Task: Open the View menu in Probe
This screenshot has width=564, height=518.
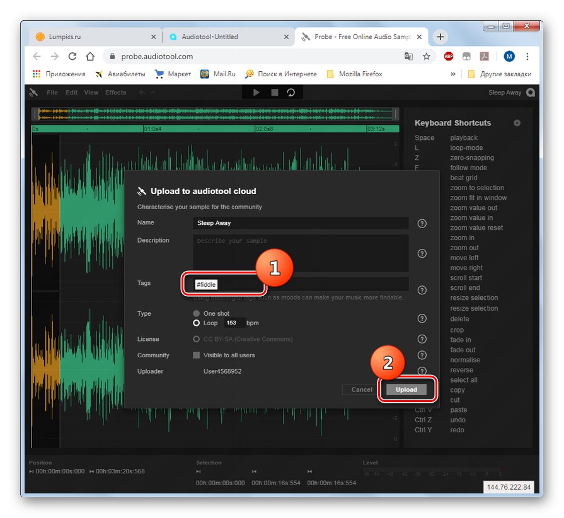Action: 91,93
